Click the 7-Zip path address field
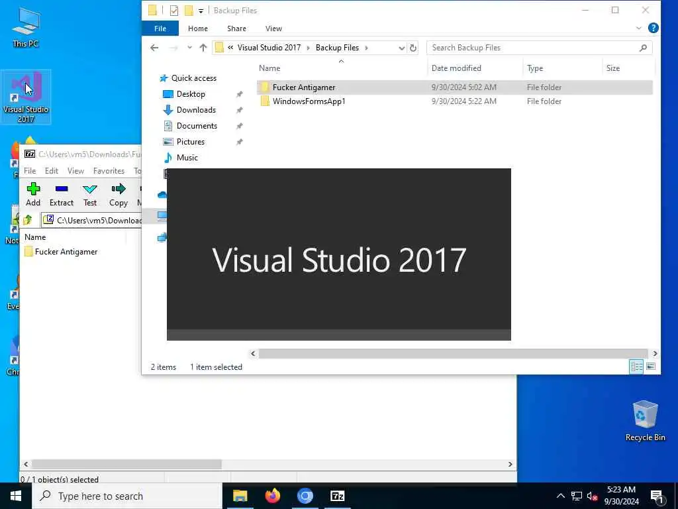This screenshot has height=509, width=678. [91, 220]
